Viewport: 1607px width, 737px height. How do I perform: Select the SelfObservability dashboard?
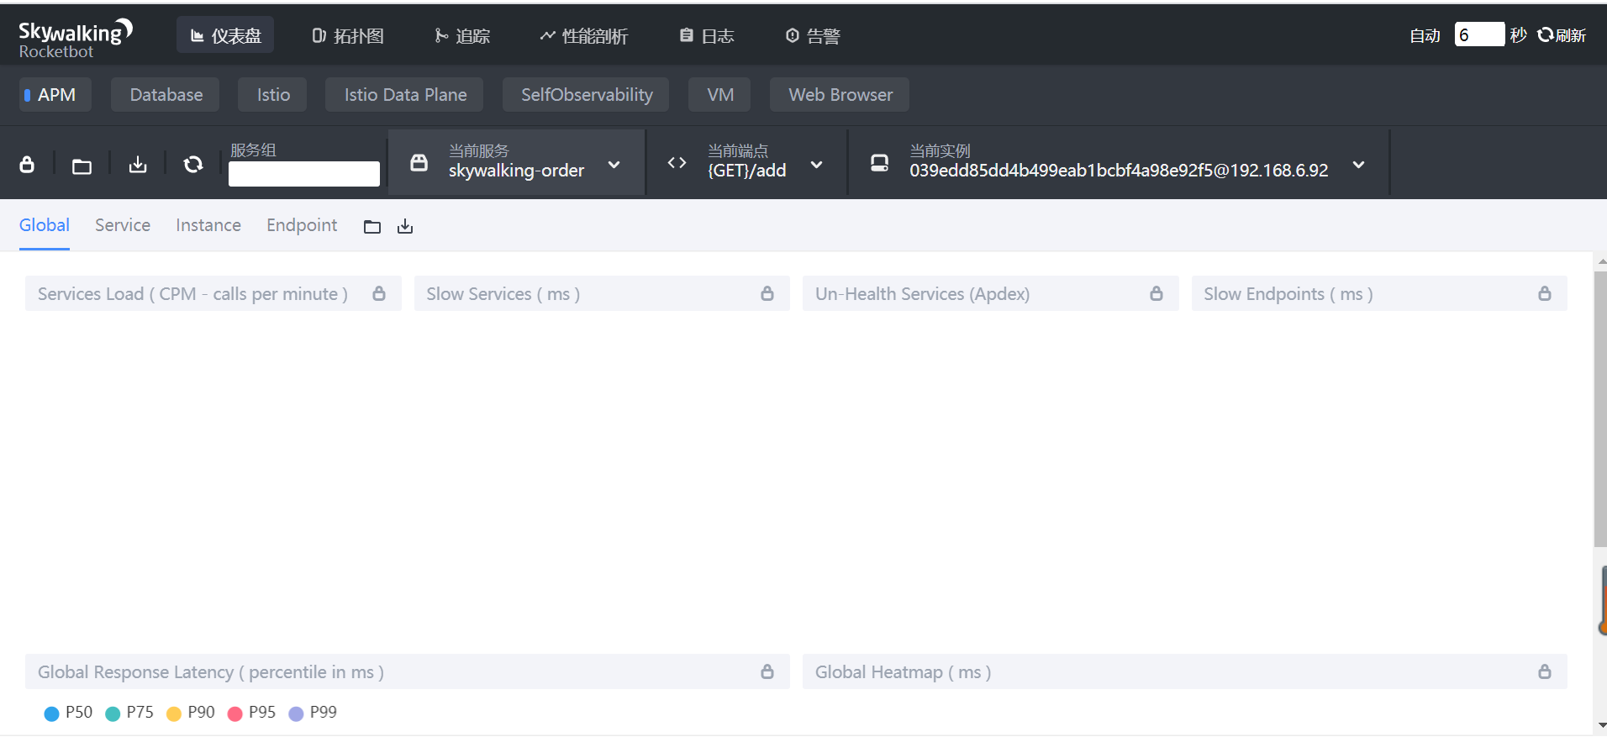pos(587,94)
